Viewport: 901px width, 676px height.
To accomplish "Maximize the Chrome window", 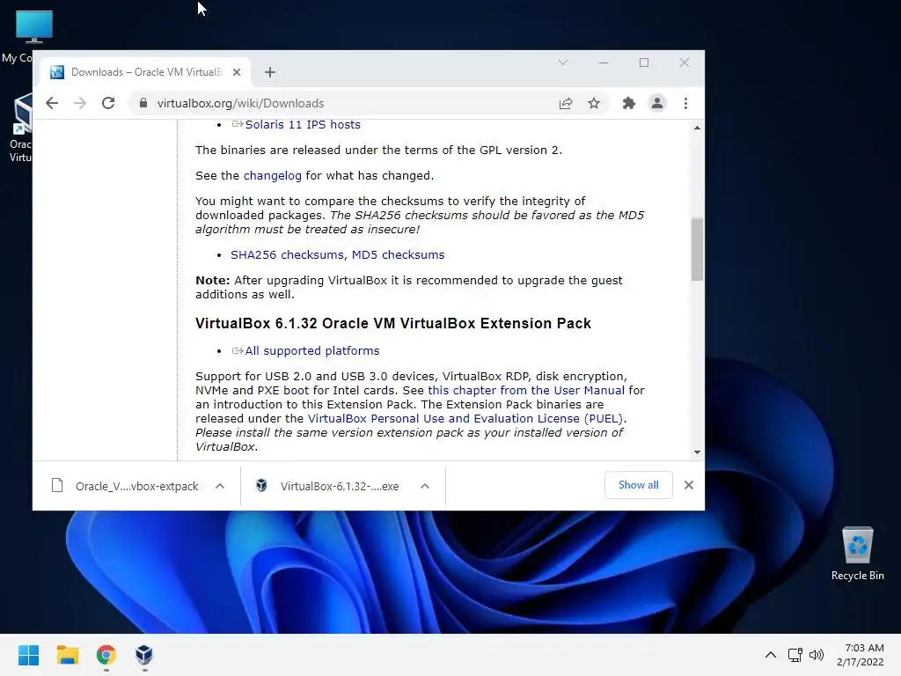I will [x=643, y=62].
